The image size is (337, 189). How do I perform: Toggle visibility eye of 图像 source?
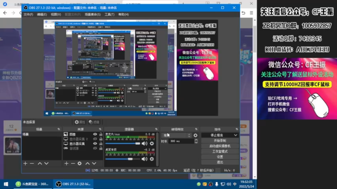point(95,134)
